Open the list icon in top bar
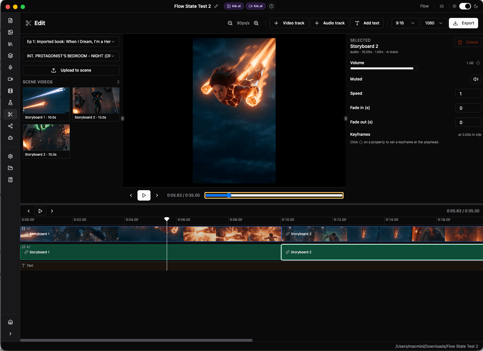The width and height of the screenshot is (483, 351). tap(442, 6)
